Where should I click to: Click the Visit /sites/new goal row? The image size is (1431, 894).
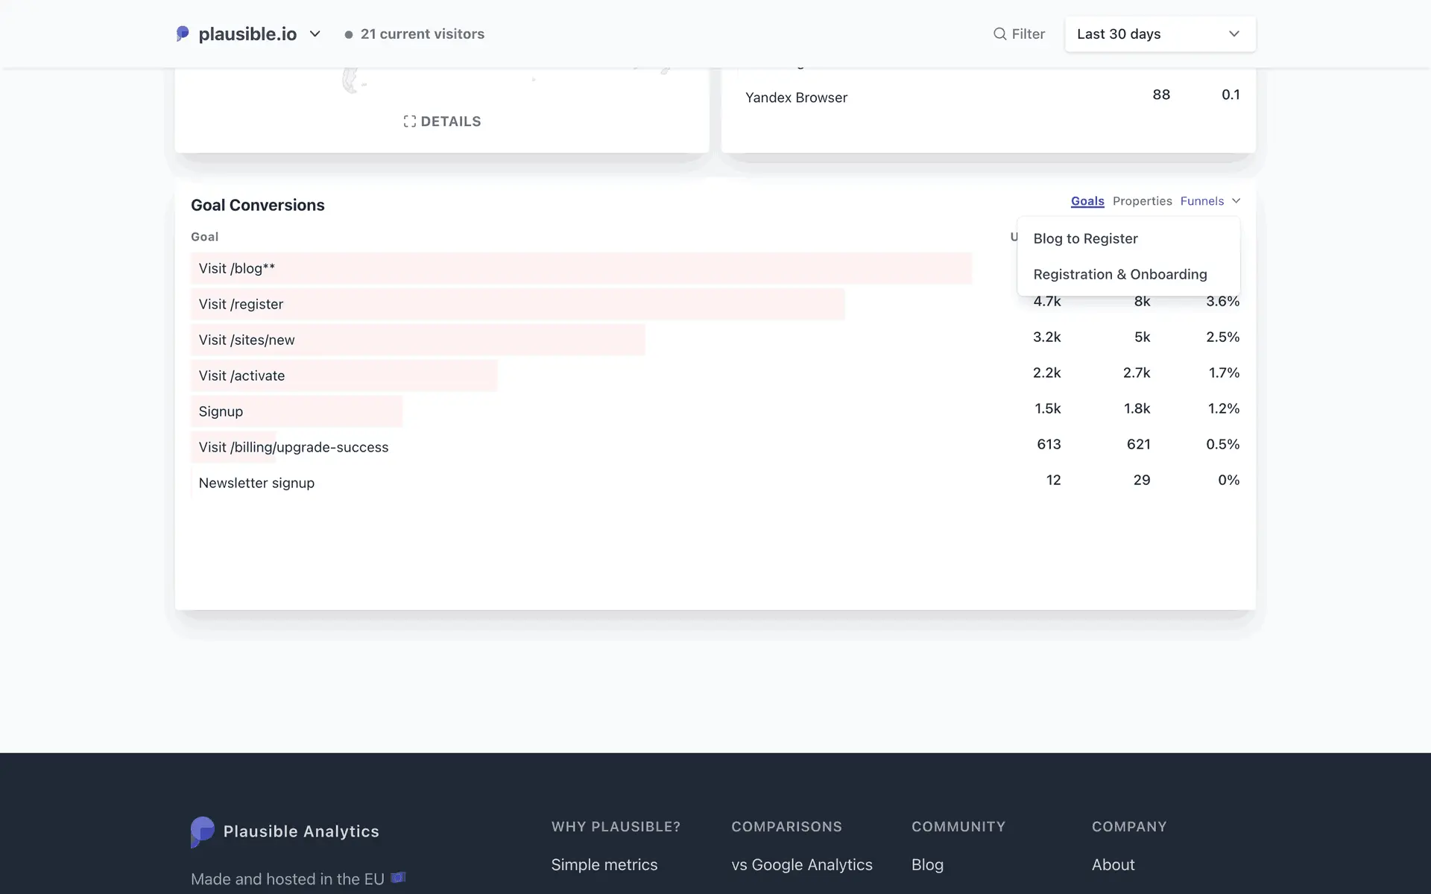247,340
